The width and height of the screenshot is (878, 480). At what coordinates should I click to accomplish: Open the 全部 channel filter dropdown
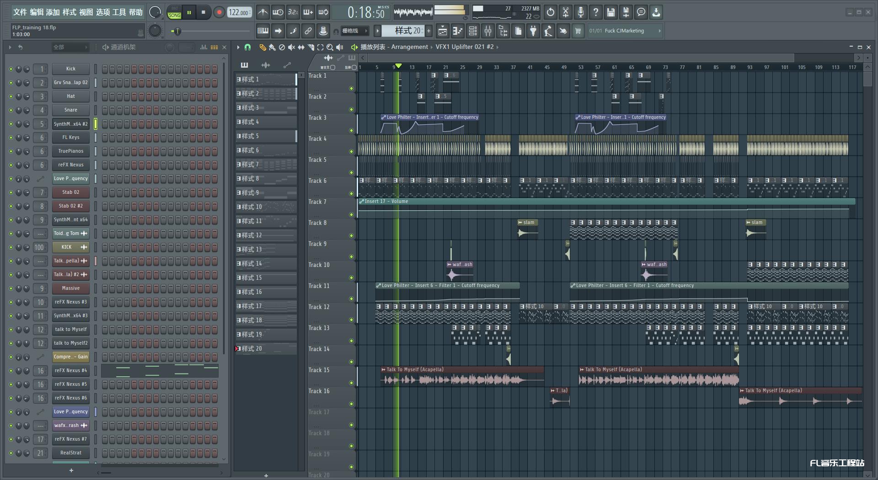pyautogui.click(x=70, y=47)
